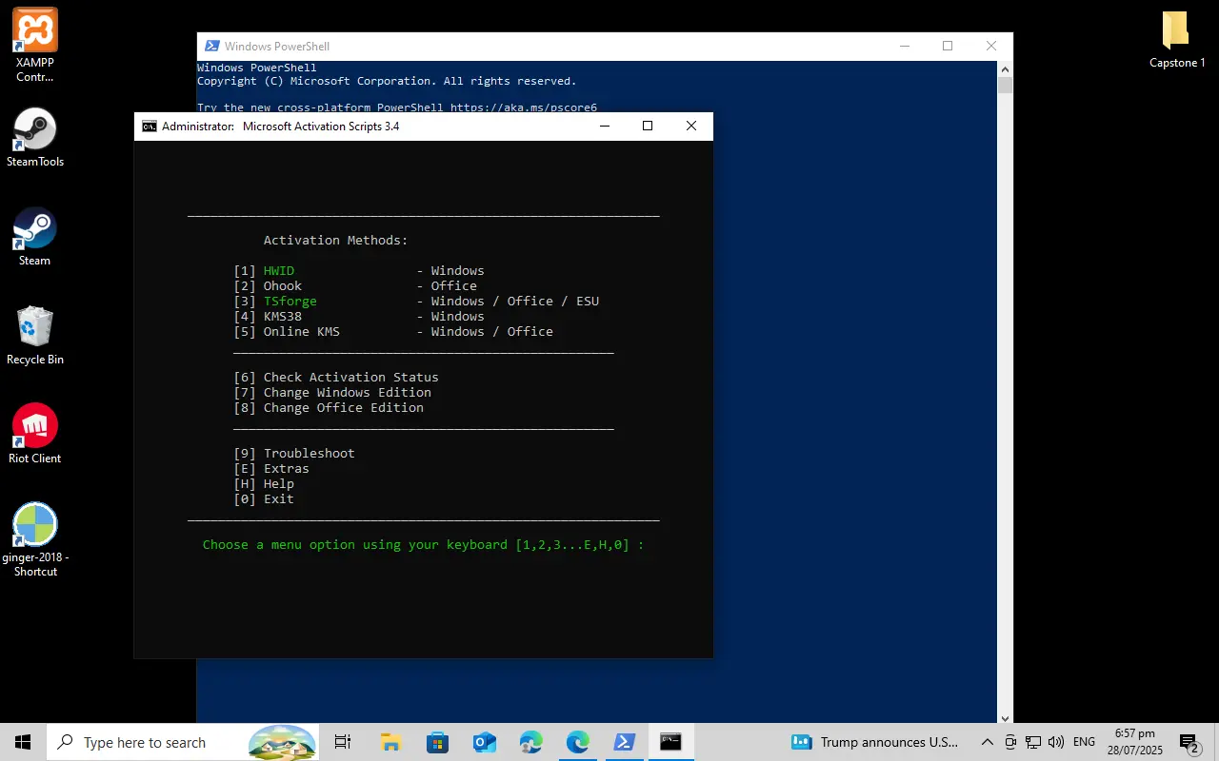Open network status tray icon
The height and width of the screenshot is (761, 1219).
[1033, 742]
